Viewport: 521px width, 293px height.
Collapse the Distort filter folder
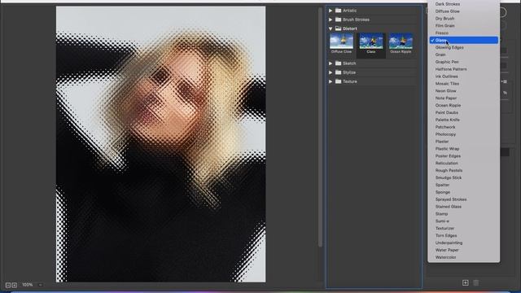click(x=331, y=28)
